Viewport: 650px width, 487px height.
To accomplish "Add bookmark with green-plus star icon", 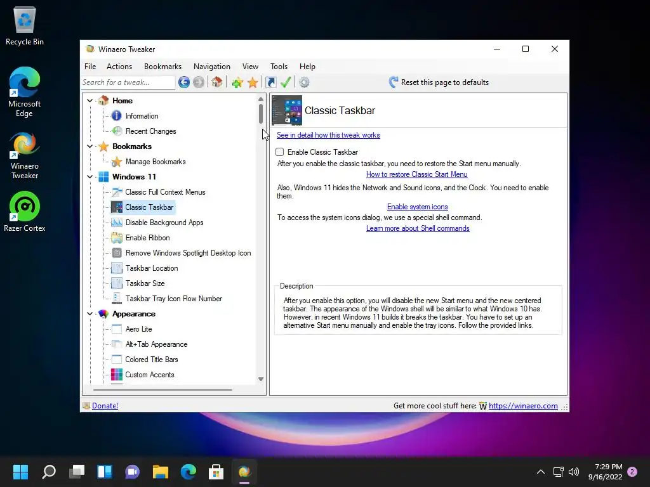I will pos(237,82).
